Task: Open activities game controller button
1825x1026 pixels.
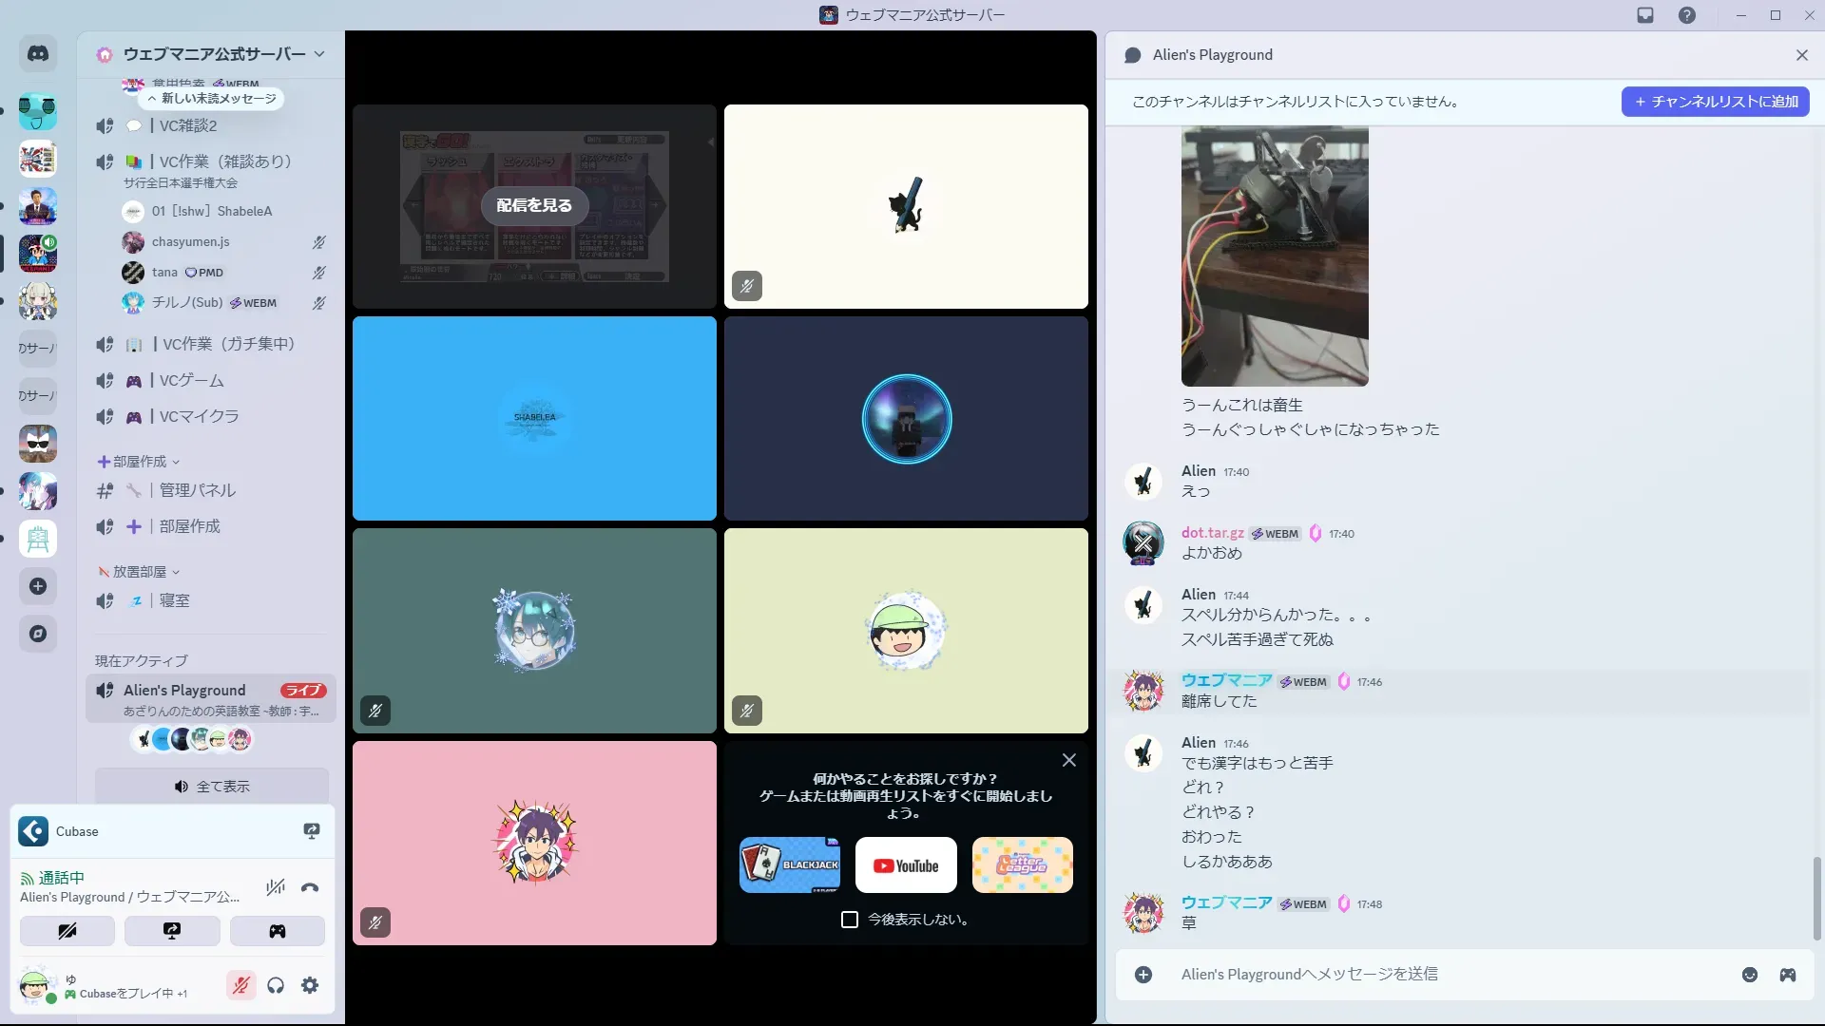Action: (x=277, y=931)
